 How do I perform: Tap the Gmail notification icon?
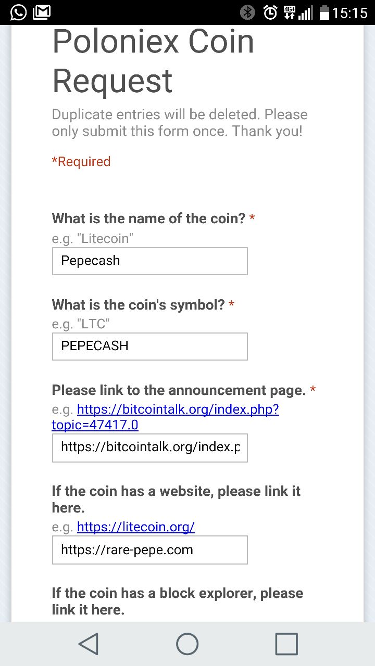click(x=42, y=12)
